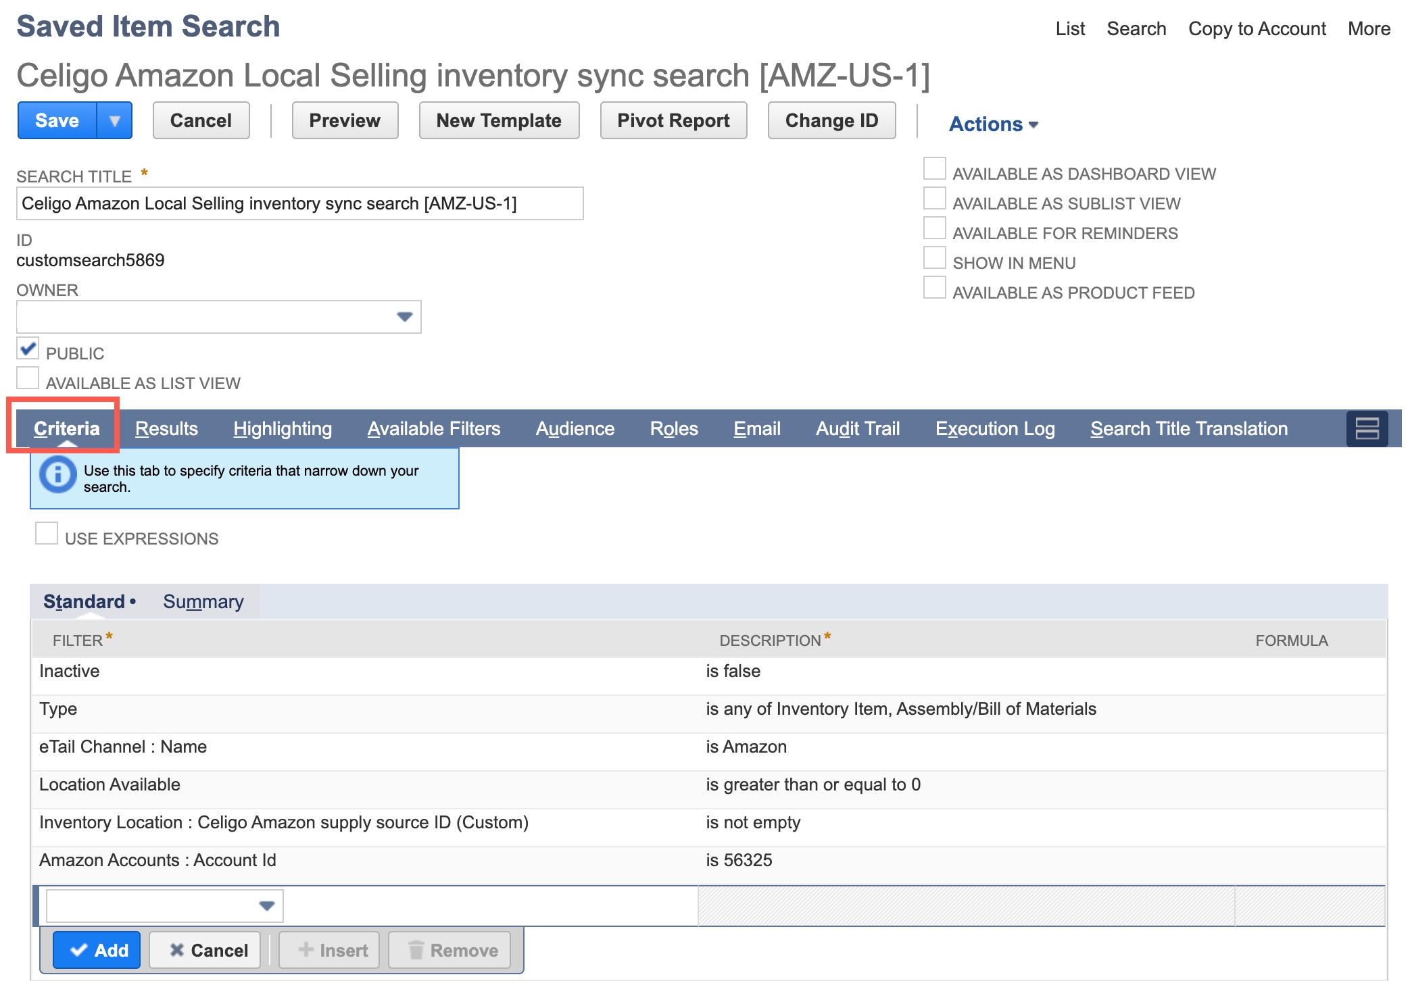Screen dimensions: 1410x981
Task: Click the 'is 56325' description cell
Action: point(739,860)
